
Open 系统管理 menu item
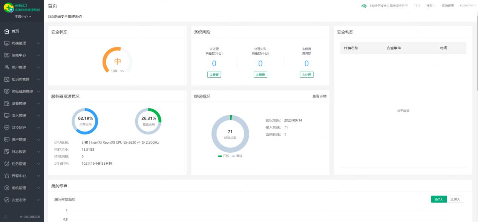tap(22, 188)
